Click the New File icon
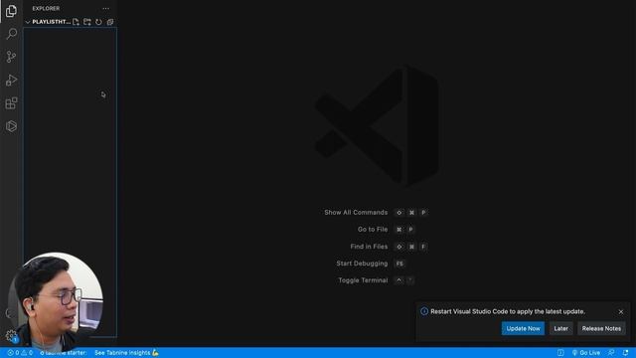 (x=76, y=22)
